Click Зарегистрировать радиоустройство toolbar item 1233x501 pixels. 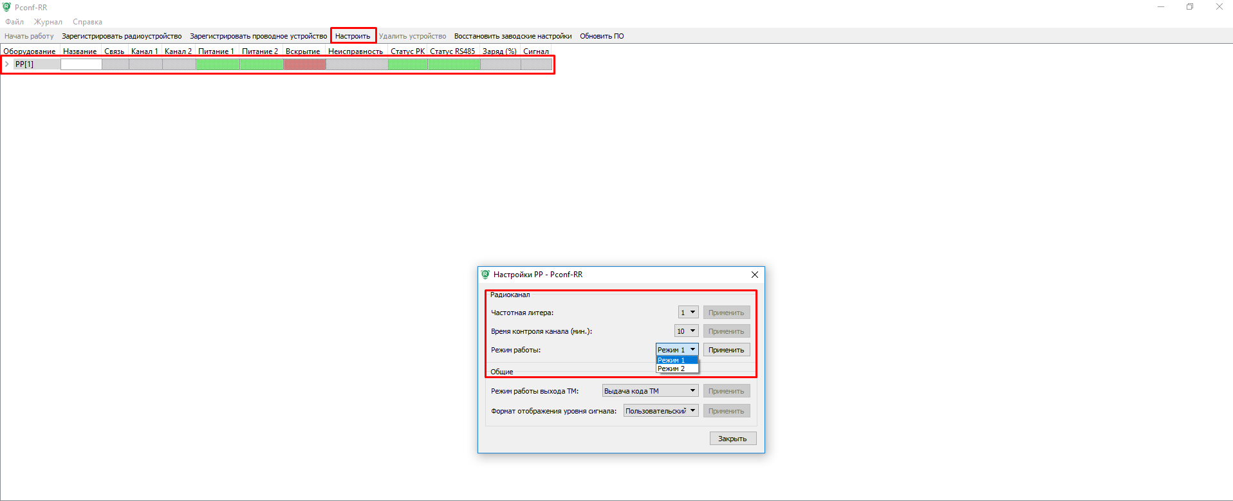click(122, 36)
